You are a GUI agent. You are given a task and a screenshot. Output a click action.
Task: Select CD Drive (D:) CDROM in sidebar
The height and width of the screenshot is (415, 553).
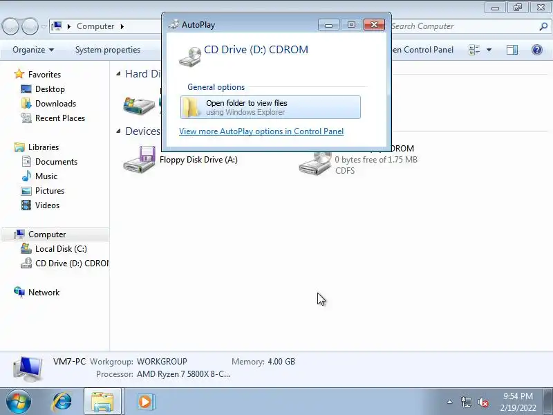(72, 264)
